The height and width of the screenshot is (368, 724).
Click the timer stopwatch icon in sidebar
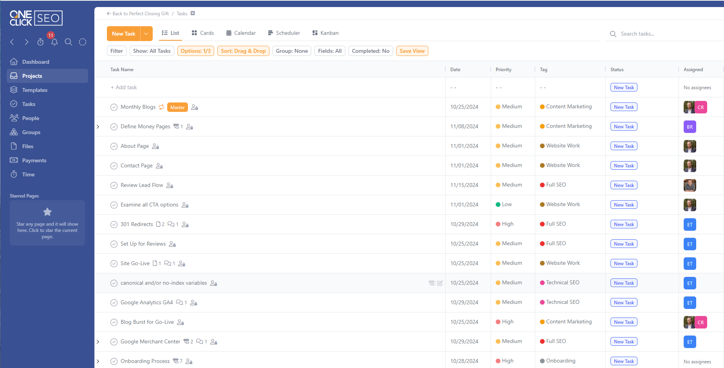40,42
